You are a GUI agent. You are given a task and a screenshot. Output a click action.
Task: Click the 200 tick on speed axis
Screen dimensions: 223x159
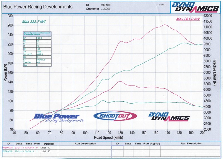tap(203, 133)
